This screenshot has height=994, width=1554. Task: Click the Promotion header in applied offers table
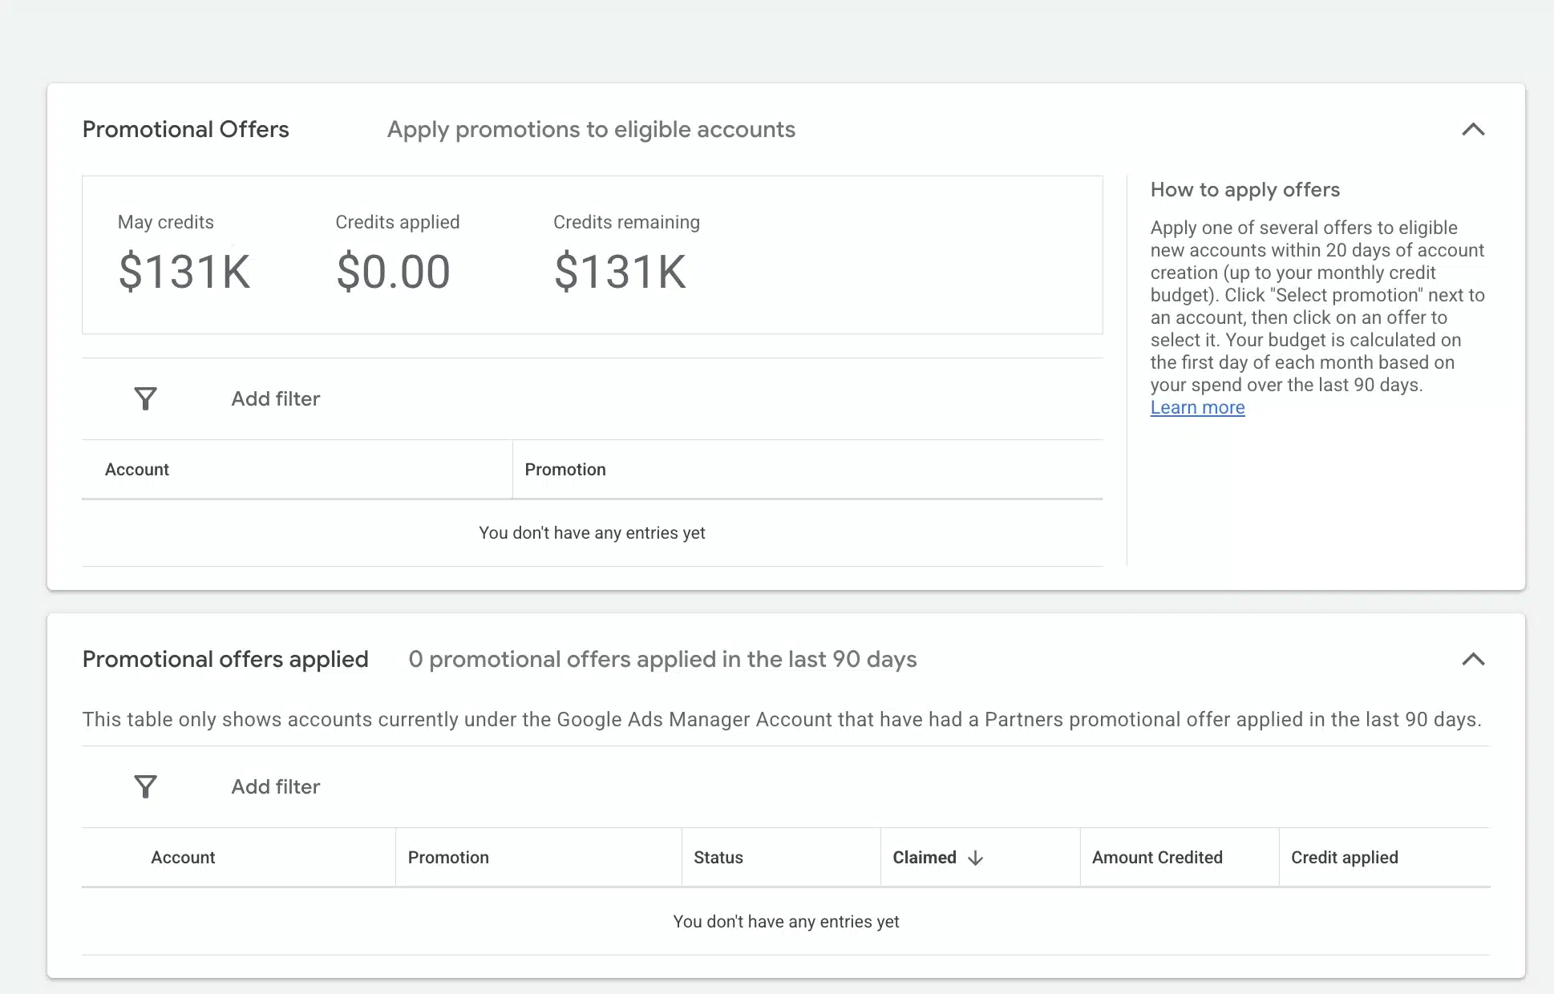pos(448,857)
